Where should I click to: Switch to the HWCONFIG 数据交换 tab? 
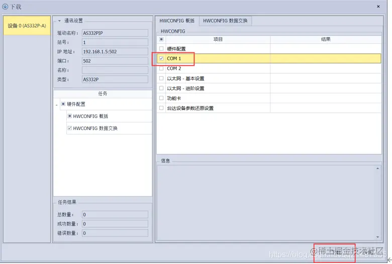point(225,21)
